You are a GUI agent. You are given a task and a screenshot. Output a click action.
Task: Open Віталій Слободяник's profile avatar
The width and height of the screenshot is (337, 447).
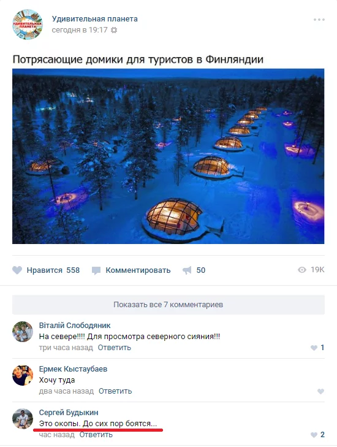pos(23,332)
